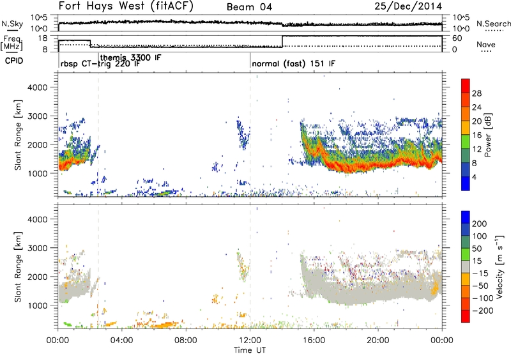Screen dimensions: 511x354
Task: Click the '20:00' time axis tick
Action: pyautogui.click(x=378, y=341)
